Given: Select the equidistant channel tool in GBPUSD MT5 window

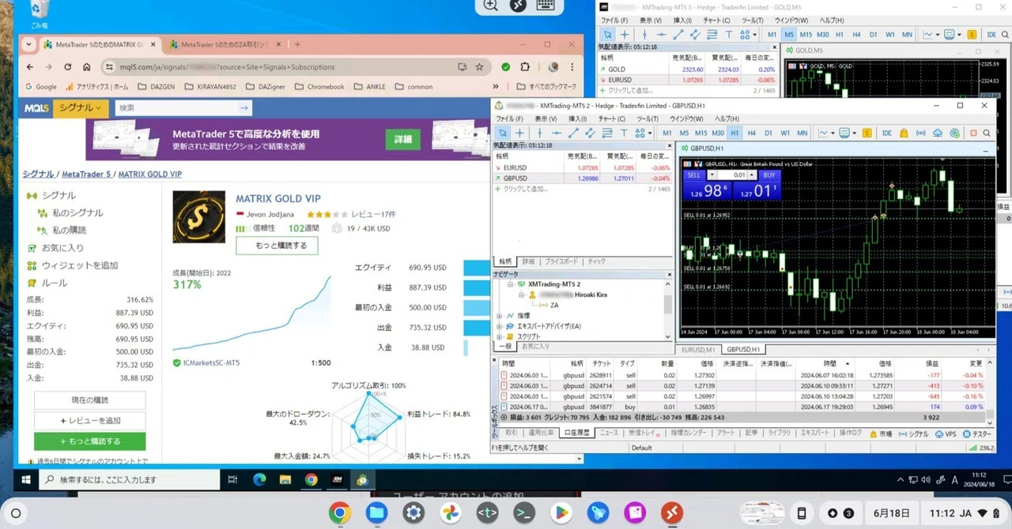Looking at the screenshot, I should tap(590, 133).
